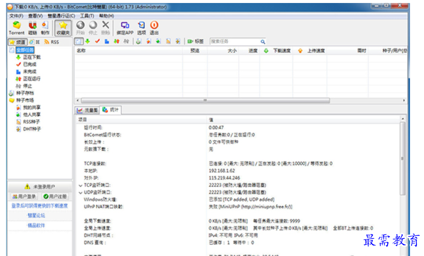Click the 用户登录 login button
The height and width of the screenshot is (256, 424).
point(24,197)
